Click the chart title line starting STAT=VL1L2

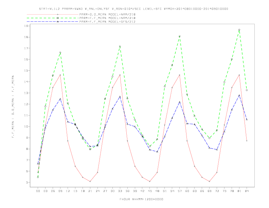click(133, 9)
